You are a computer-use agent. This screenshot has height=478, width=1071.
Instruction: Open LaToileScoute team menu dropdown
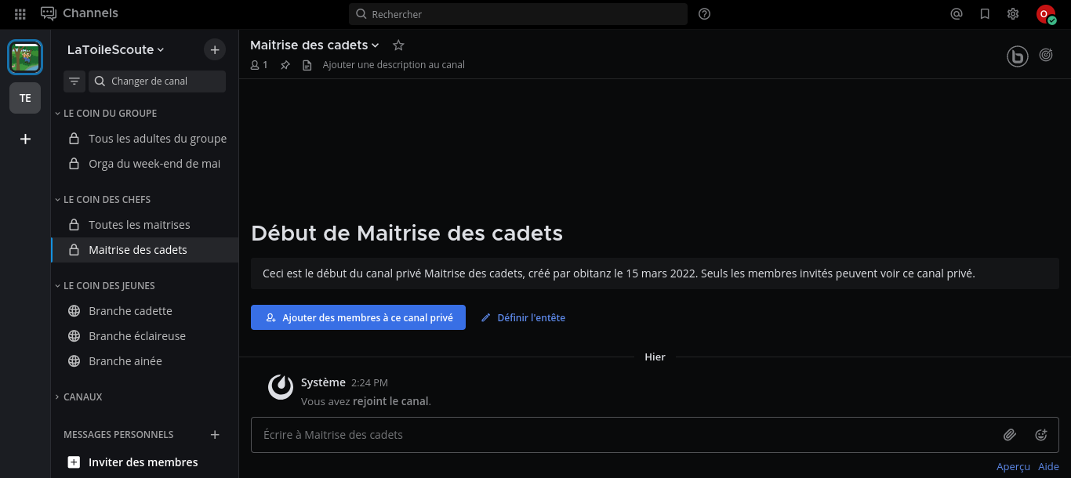[x=115, y=50]
